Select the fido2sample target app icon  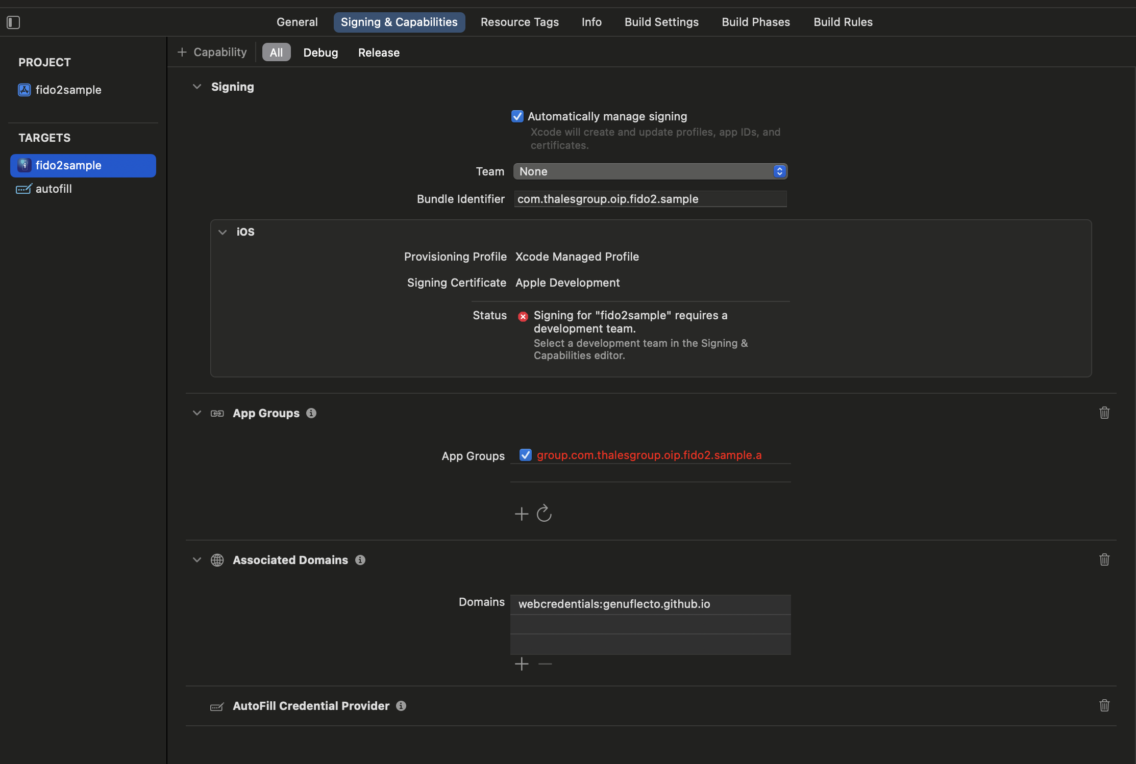coord(24,165)
